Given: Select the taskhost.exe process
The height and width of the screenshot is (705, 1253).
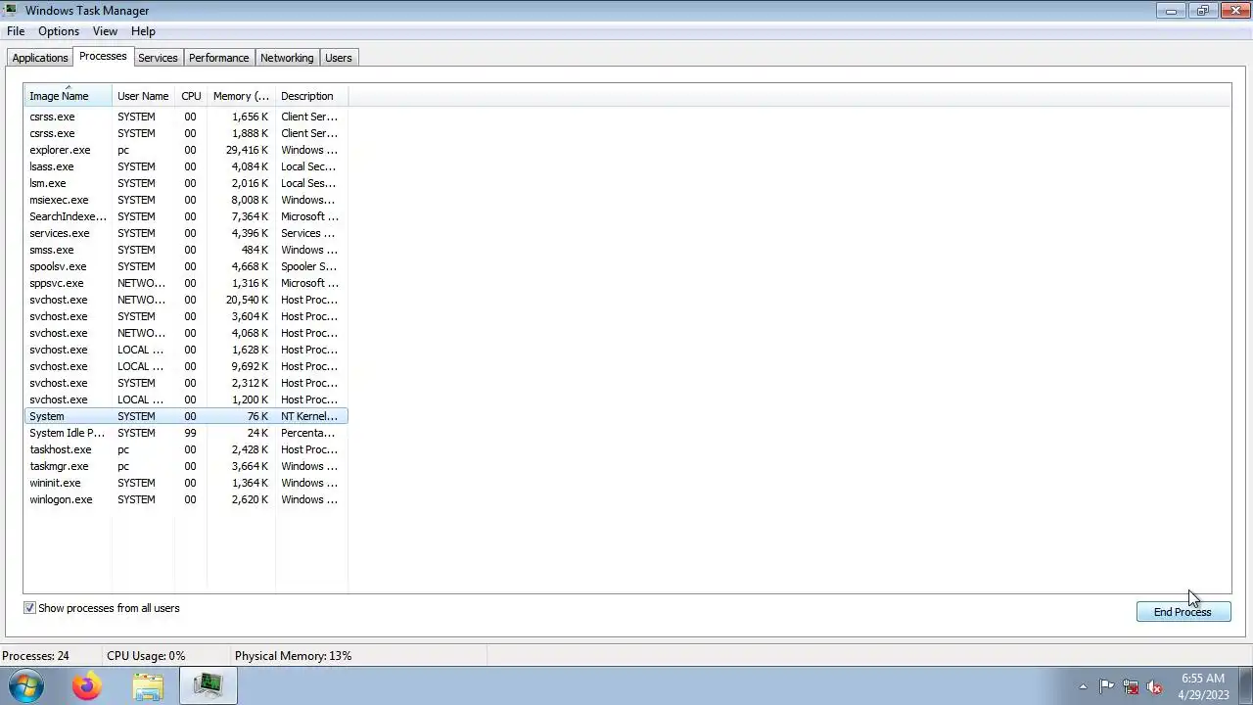Looking at the screenshot, I should [186, 449].
